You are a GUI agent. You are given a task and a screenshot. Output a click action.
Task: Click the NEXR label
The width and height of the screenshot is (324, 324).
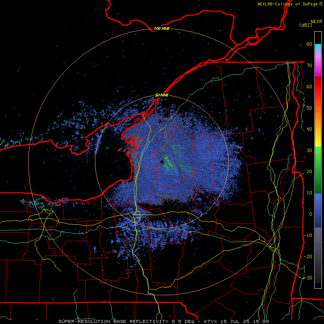pos(316,22)
